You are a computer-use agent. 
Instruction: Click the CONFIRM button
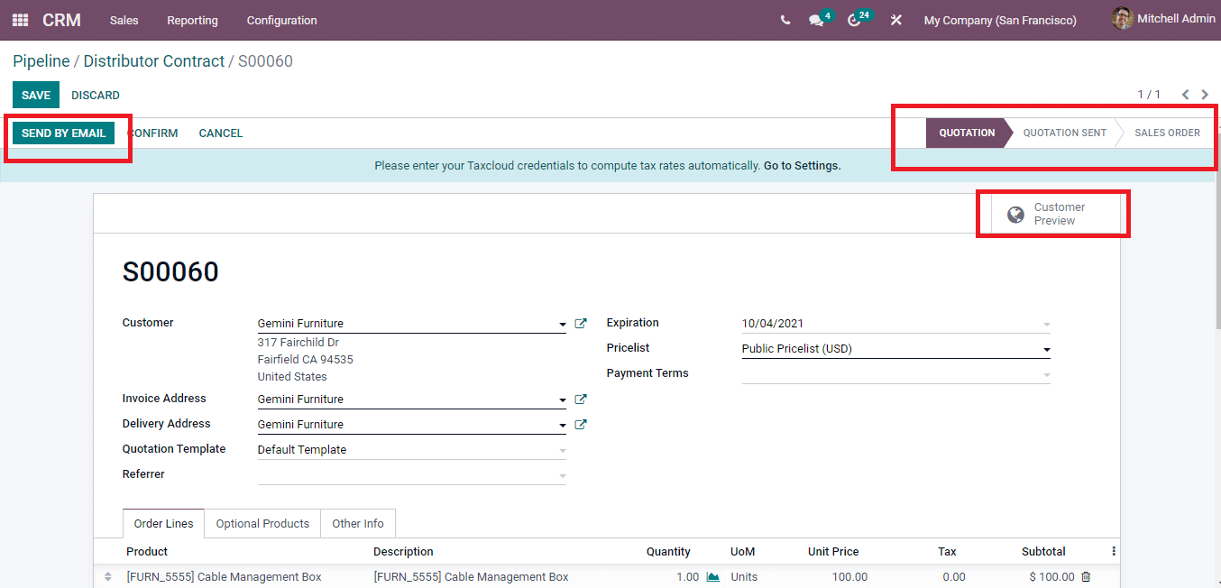(153, 133)
